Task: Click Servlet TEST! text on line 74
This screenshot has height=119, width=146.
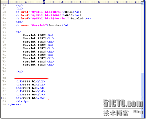Action: [x=35, y=65]
